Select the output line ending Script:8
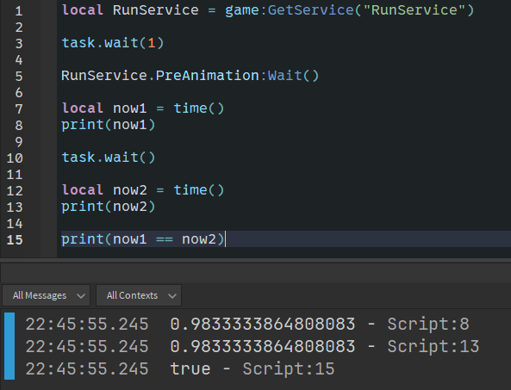Viewport: 511px width, 390px height. coord(247,325)
